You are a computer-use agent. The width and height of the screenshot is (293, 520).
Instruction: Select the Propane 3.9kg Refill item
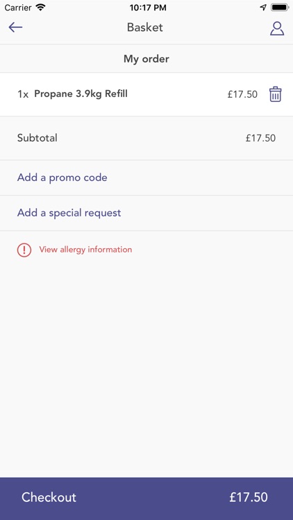81,94
